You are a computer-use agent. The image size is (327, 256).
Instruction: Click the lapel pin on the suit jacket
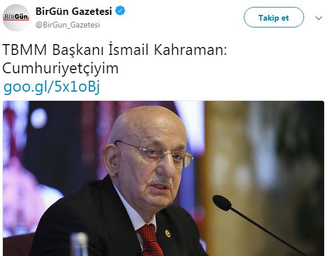pos(168,234)
